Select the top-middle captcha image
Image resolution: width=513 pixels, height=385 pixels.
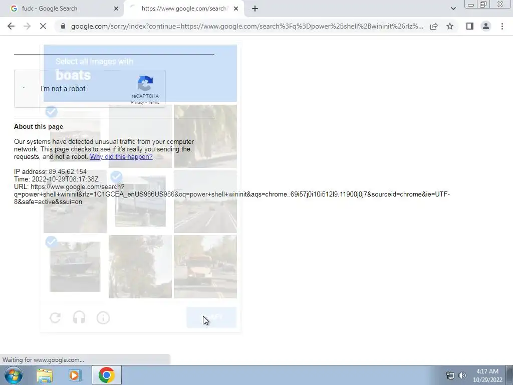tap(140, 136)
